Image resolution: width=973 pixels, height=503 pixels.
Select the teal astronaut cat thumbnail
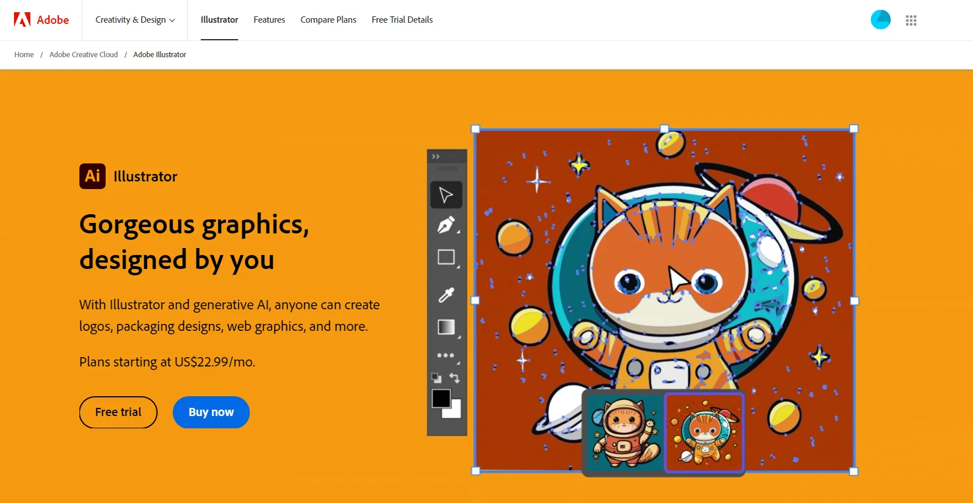[624, 432]
